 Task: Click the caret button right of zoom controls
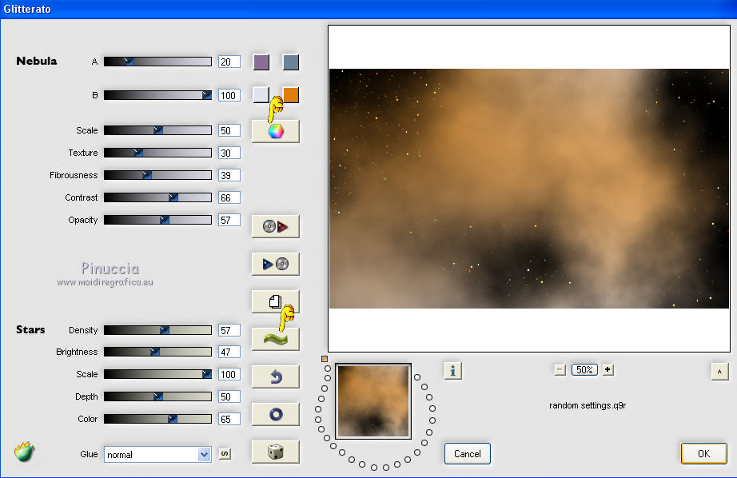pyautogui.click(x=719, y=372)
